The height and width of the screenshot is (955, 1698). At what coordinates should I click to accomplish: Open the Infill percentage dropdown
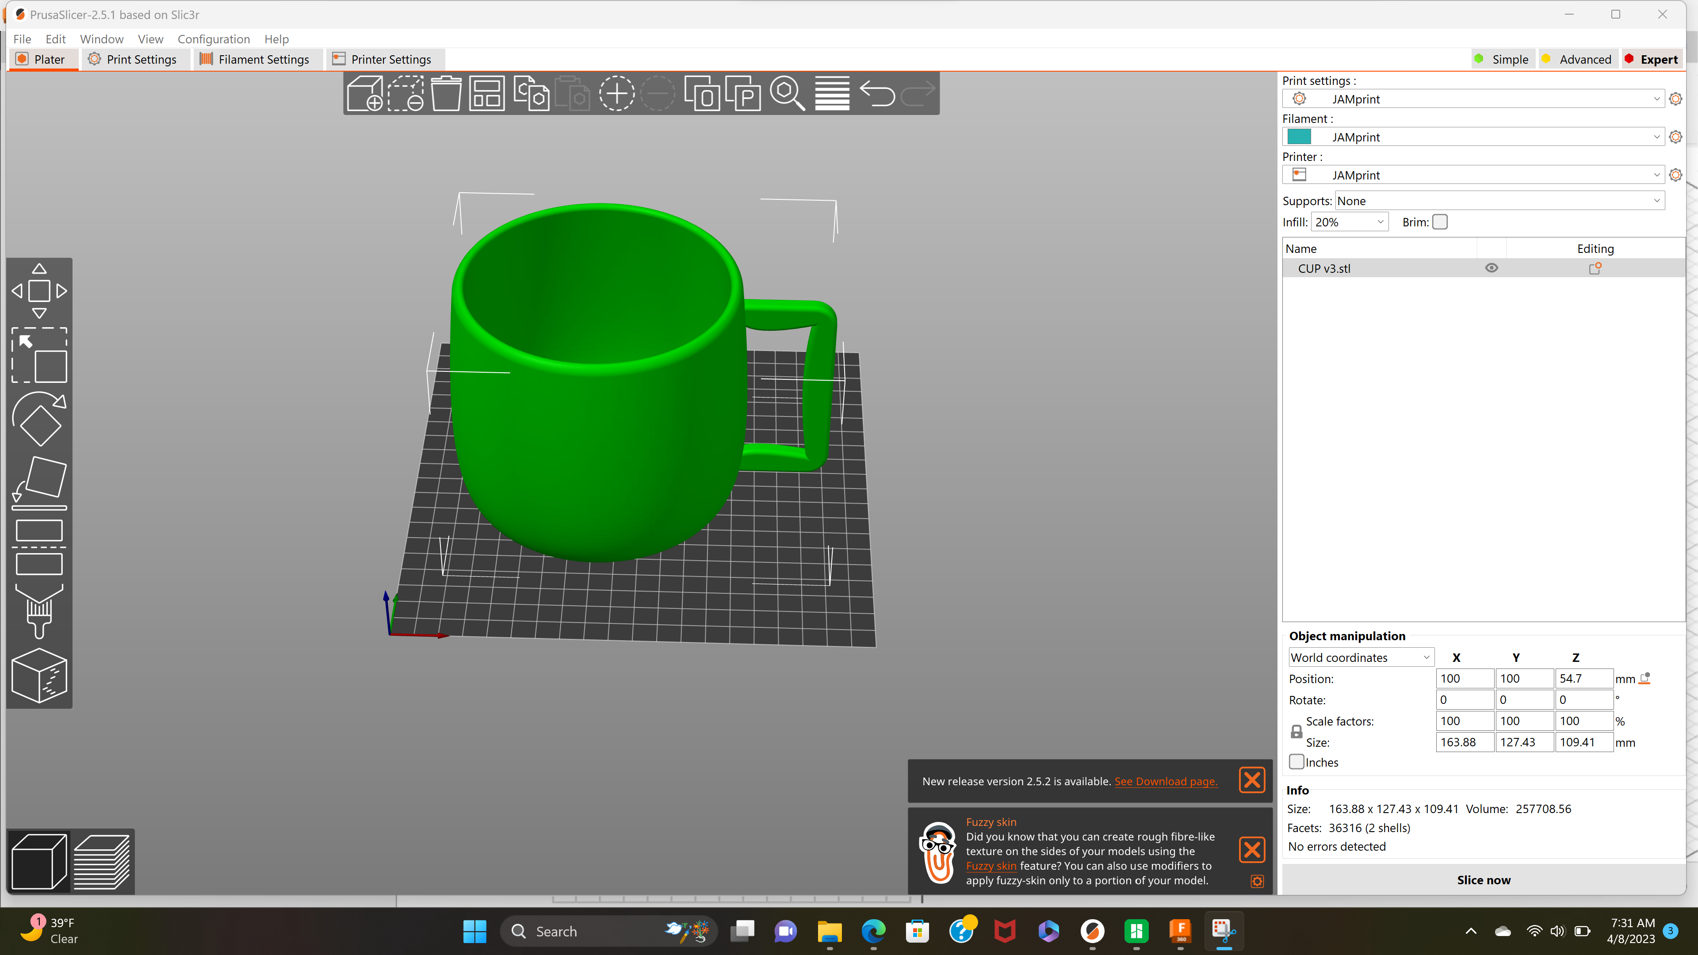pyautogui.click(x=1349, y=222)
